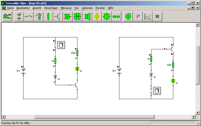Screen dimensions: 201x126
Task: Click the document icon beside Datei menu
Action: pyautogui.click(x=4, y=8)
